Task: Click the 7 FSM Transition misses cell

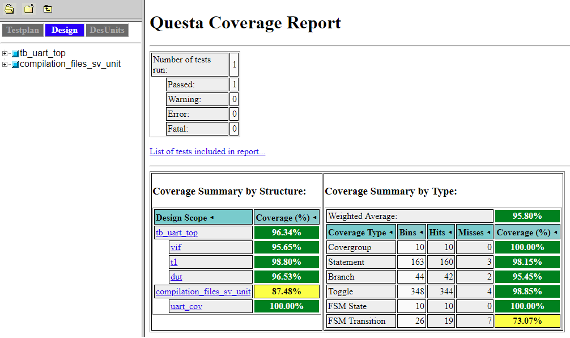Action: [x=474, y=321]
